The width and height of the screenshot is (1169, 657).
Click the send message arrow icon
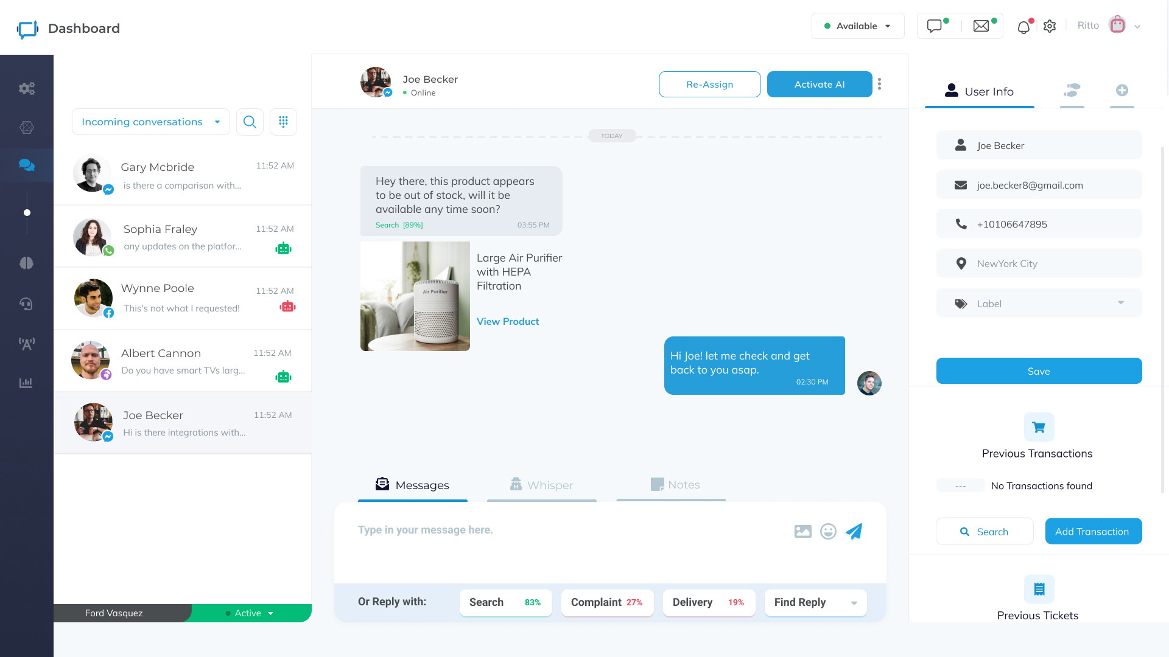pyautogui.click(x=854, y=530)
